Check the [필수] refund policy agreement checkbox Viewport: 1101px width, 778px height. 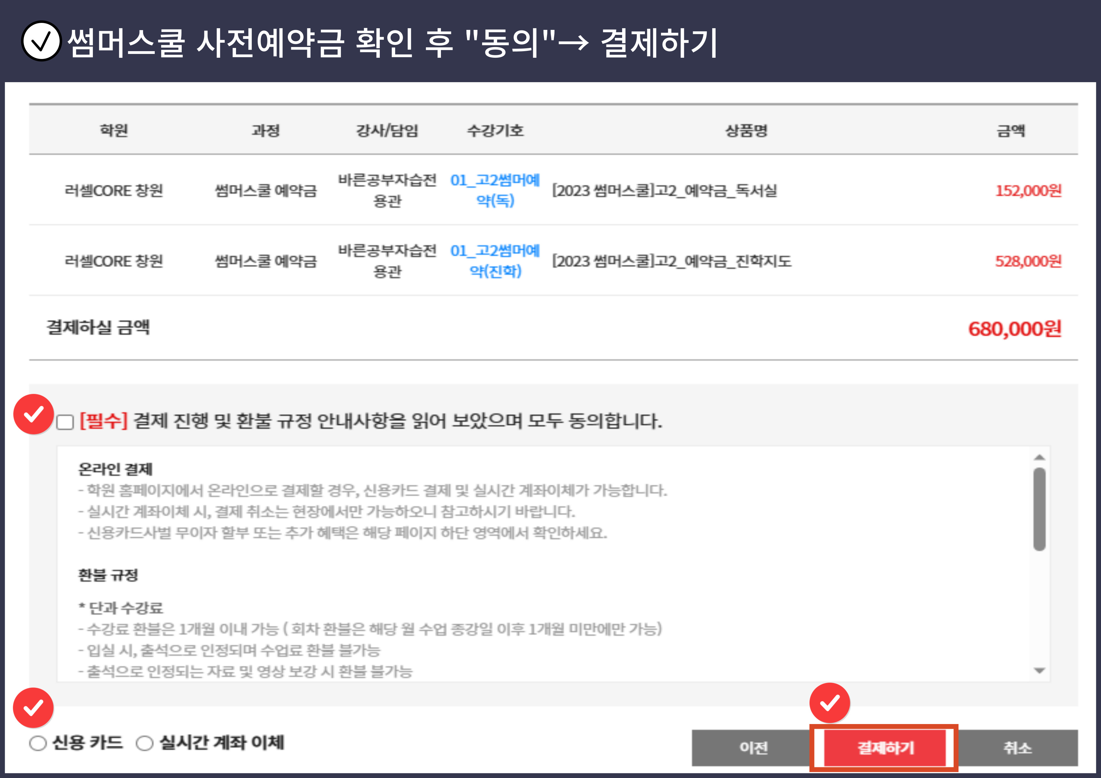click(x=65, y=422)
